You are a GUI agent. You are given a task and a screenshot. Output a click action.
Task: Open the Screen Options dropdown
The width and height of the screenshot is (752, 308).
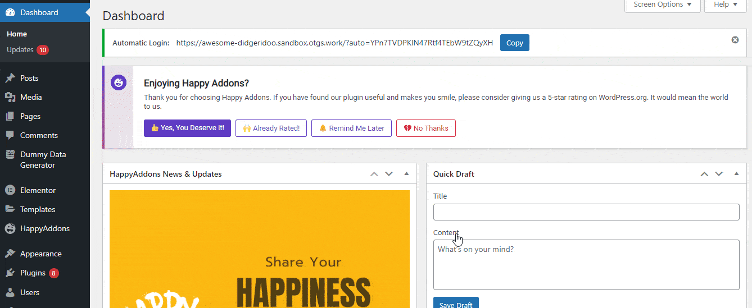coord(663,5)
